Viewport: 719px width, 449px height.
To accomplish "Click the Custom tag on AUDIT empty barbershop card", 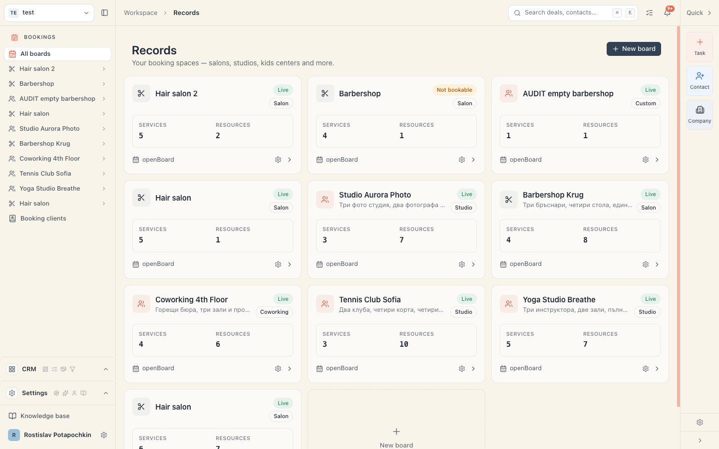I will 646,103.
